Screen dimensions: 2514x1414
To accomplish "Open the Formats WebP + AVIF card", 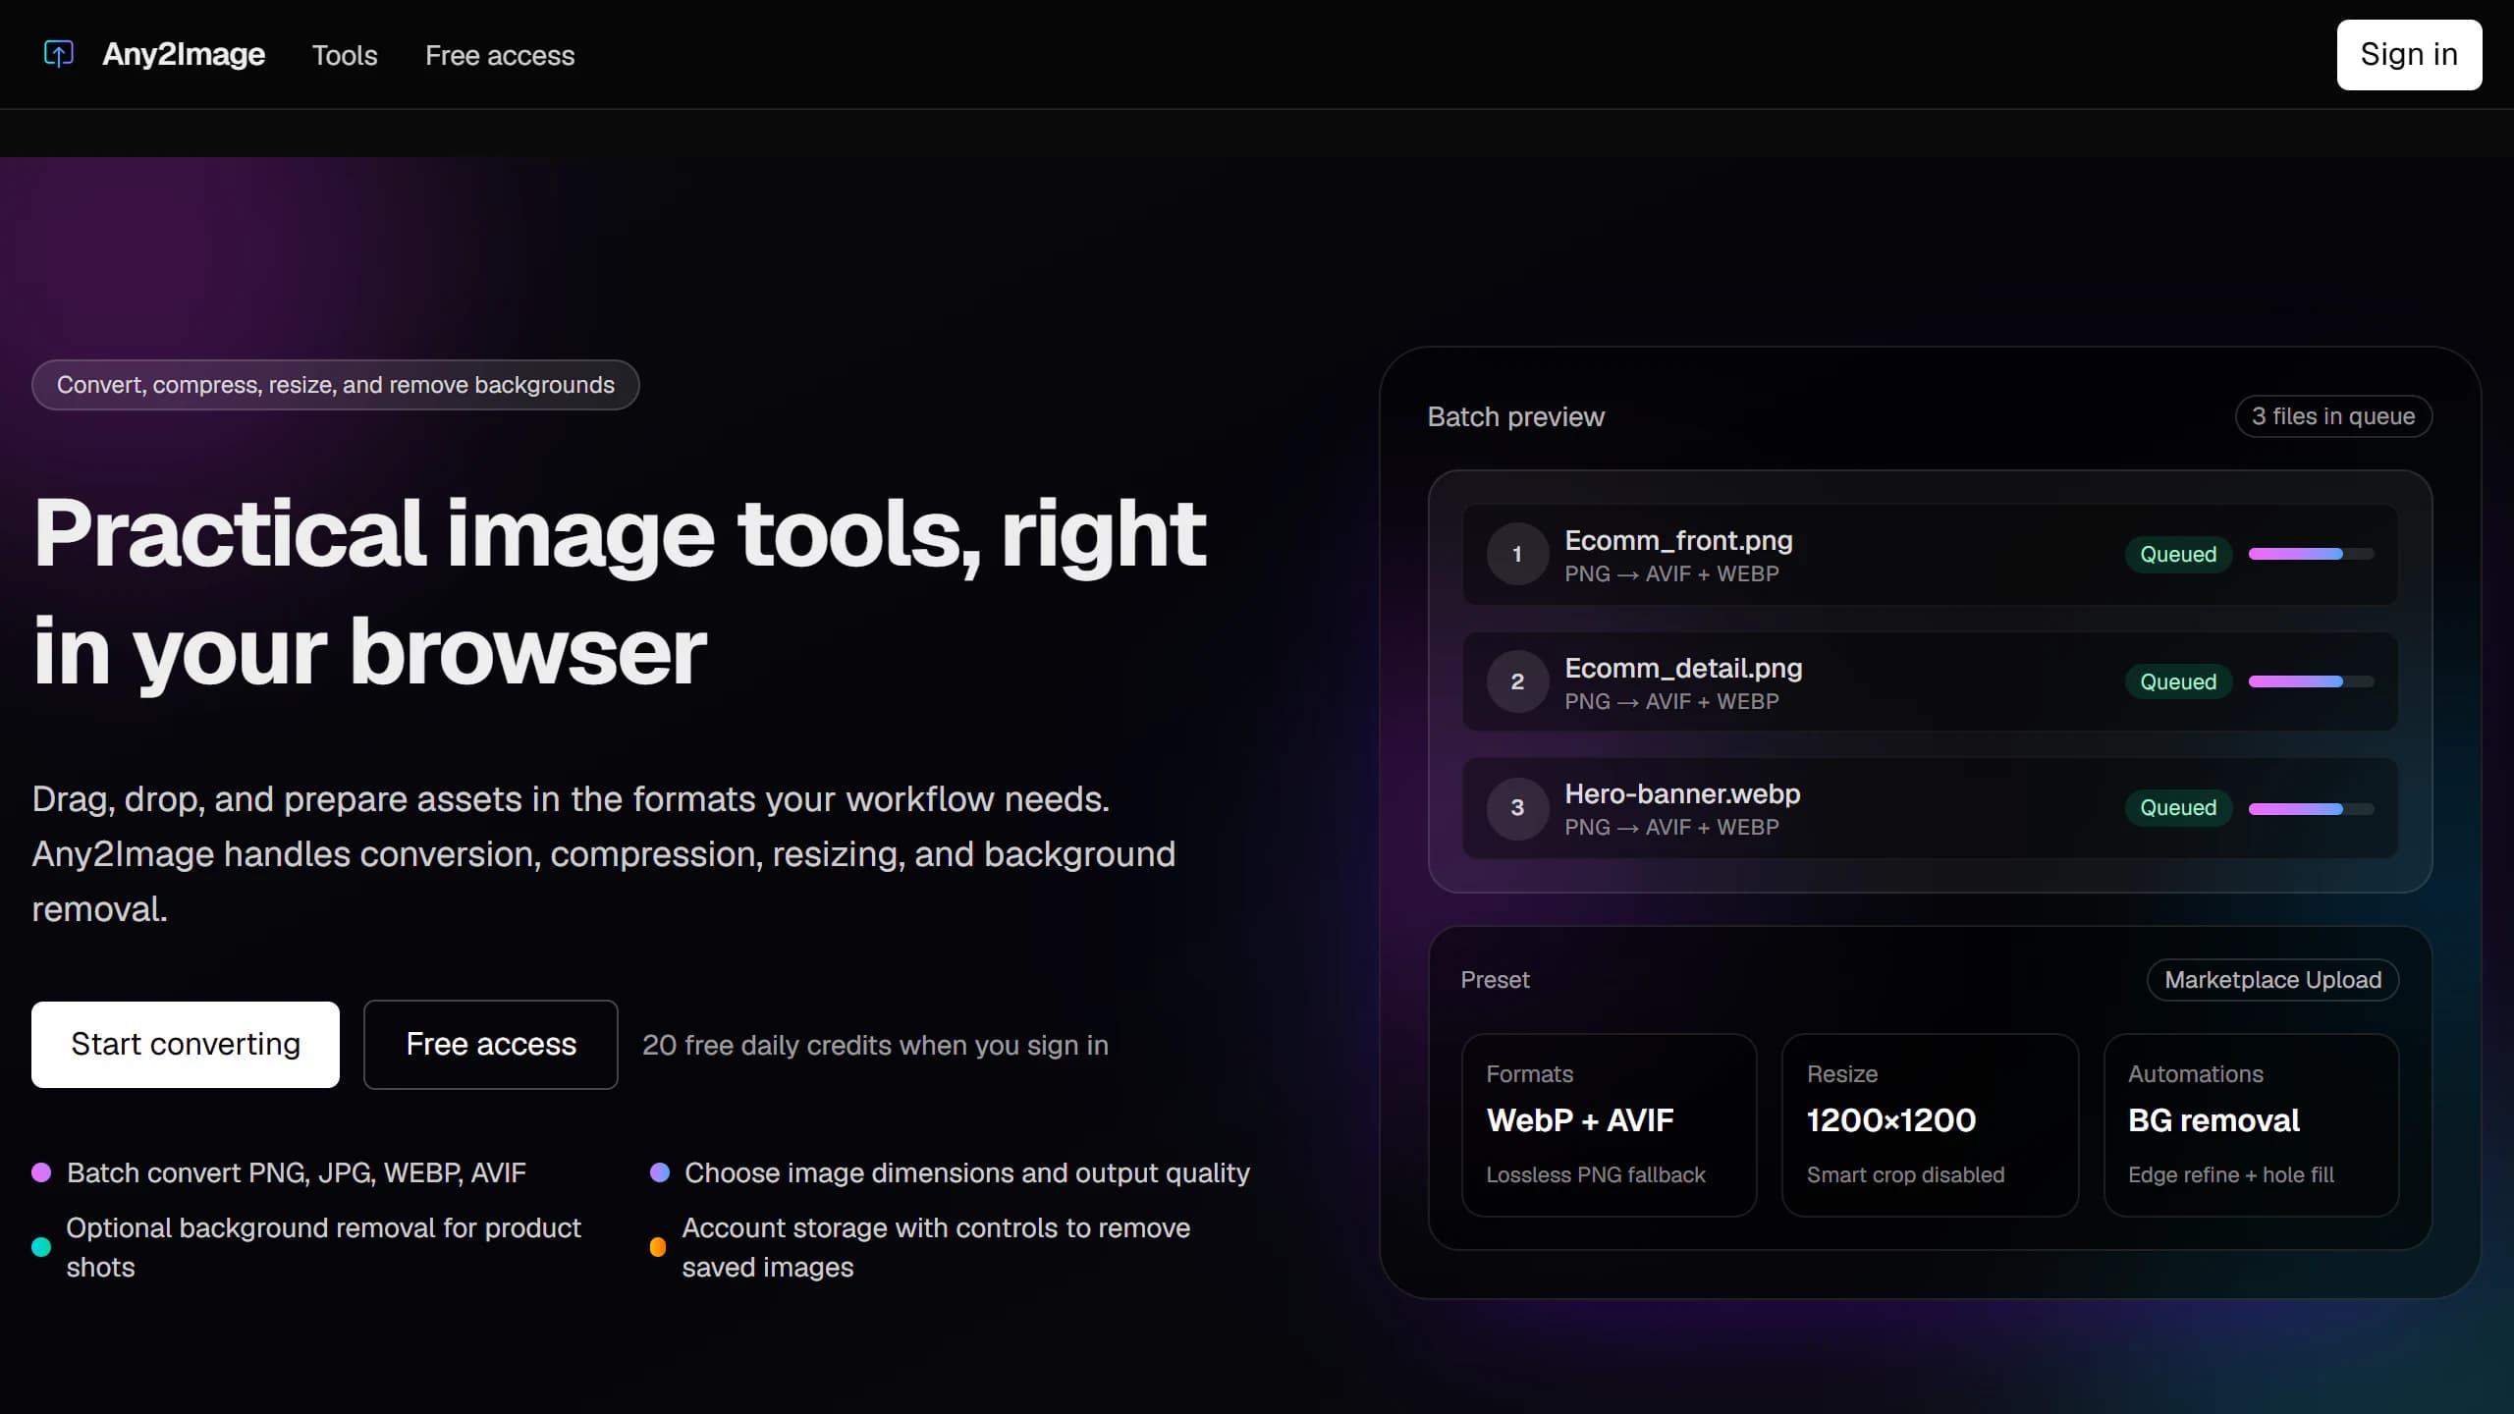I will 1609,1124.
